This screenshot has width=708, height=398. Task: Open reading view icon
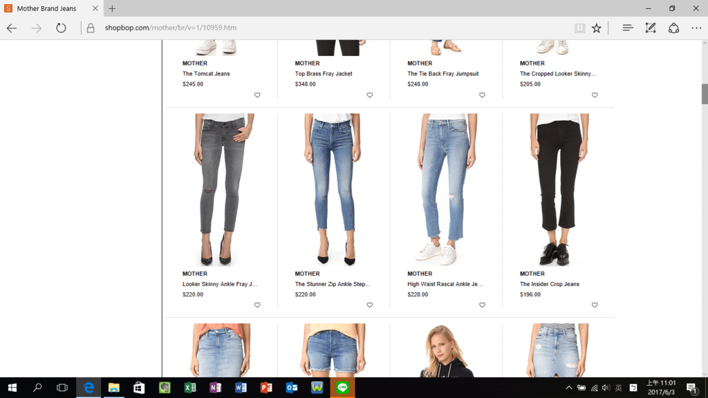580,28
